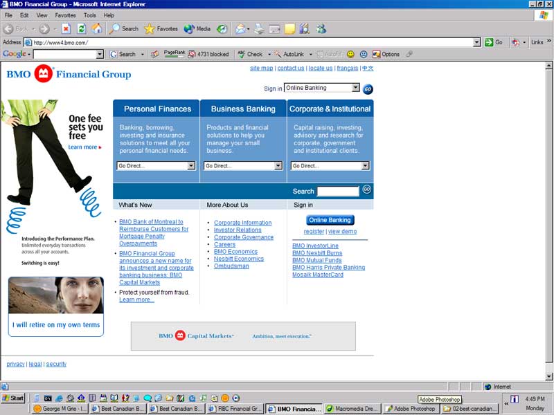Open the Tools menu in the menu bar

(90, 15)
